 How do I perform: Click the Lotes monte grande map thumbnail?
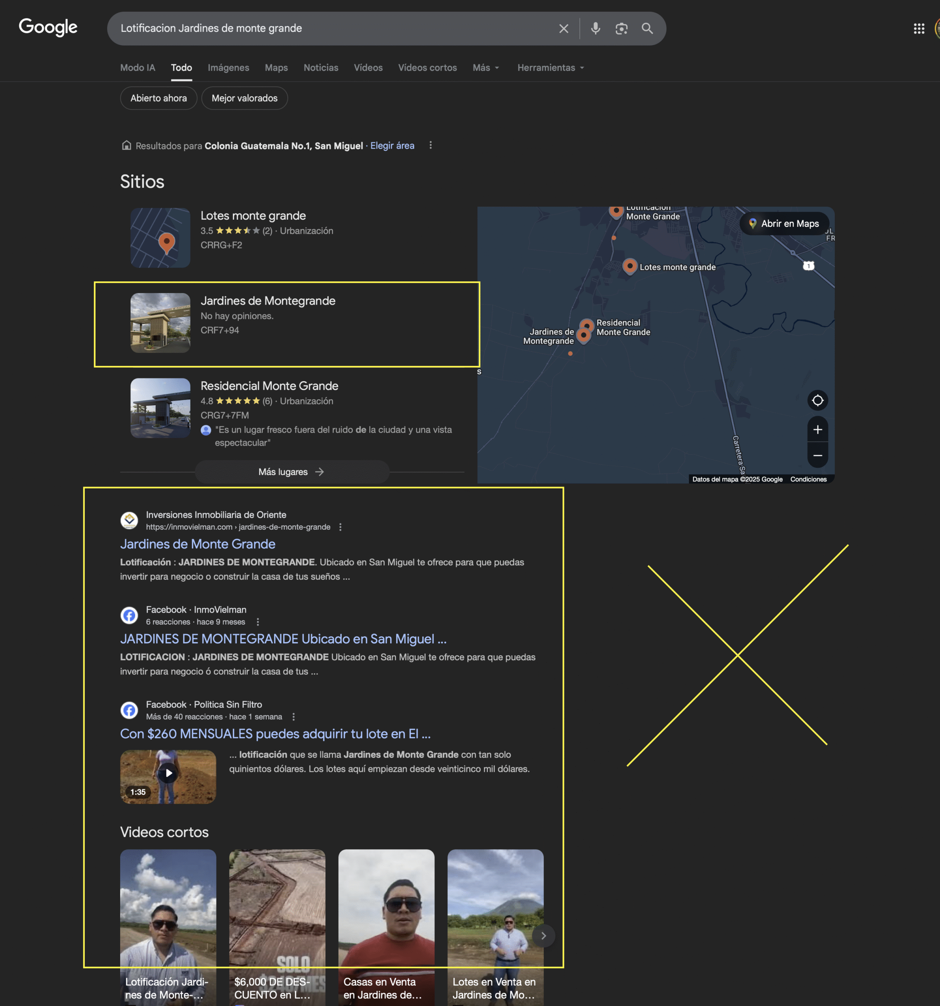160,238
